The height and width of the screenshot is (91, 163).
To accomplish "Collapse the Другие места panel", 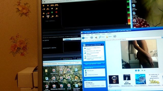I will (x=103, y=67).
